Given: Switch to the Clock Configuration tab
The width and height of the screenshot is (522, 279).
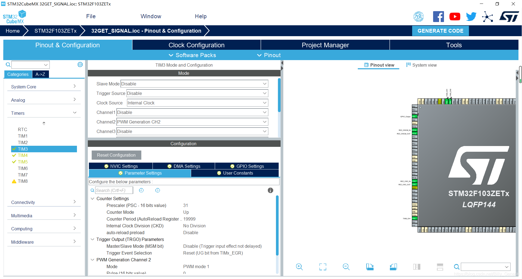Looking at the screenshot, I should 197,45.
